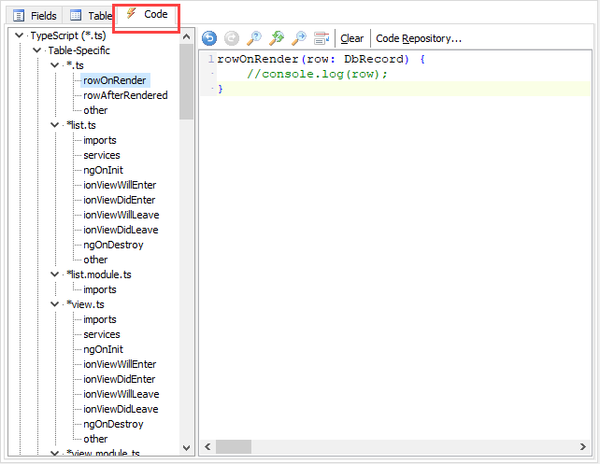Image resolution: width=600 pixels, height=464 pixels.
Task: Click the *list.module.ts node label
Action: [99, 274]
